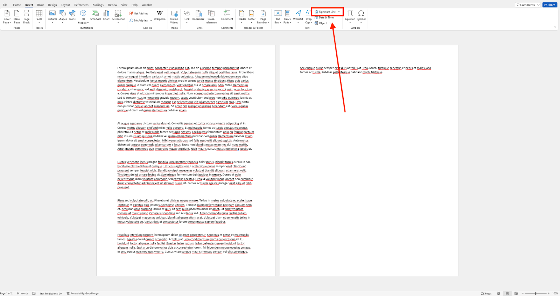Adjust the zoom slider in status bar

[535, 294]
